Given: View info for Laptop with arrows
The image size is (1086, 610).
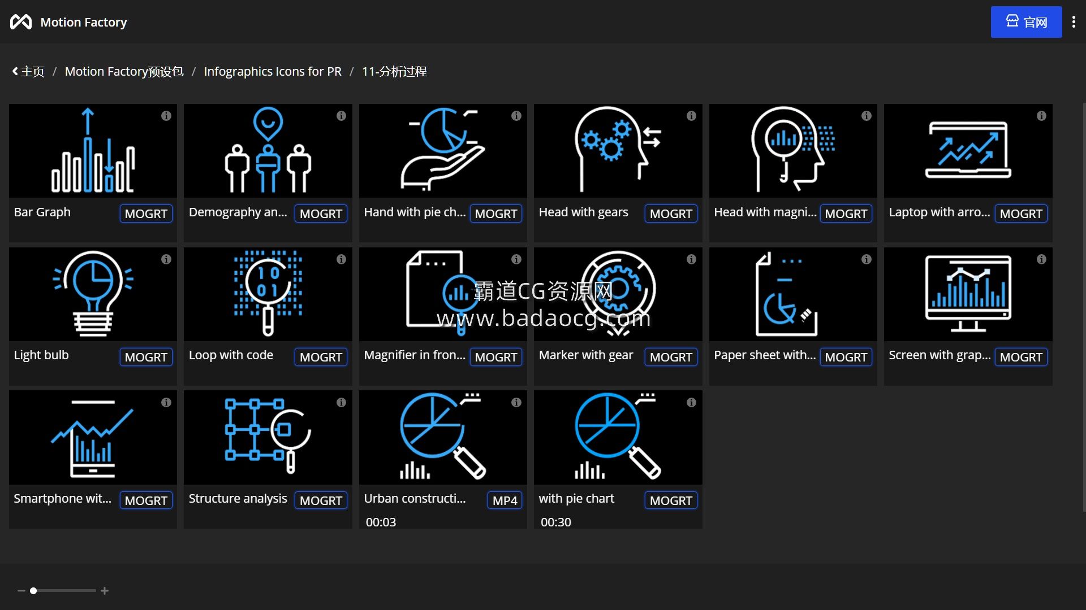Looking at the screenshot, I should (x=1041, y=116).
